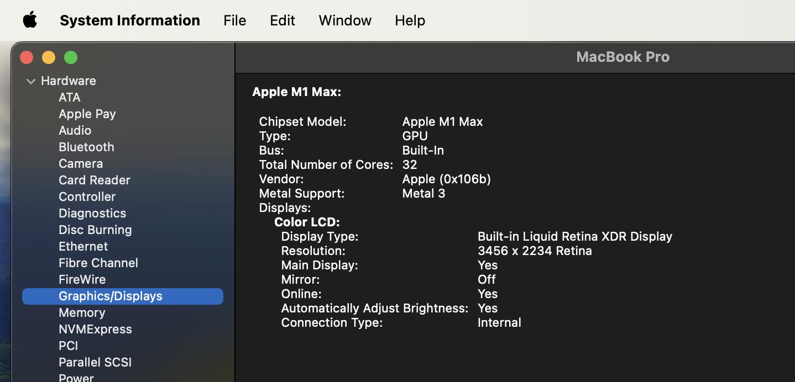Image resolution: width=795 pixels, height=382 pixels.
Task: Click the '32' cores value
Action: point(410,165)
